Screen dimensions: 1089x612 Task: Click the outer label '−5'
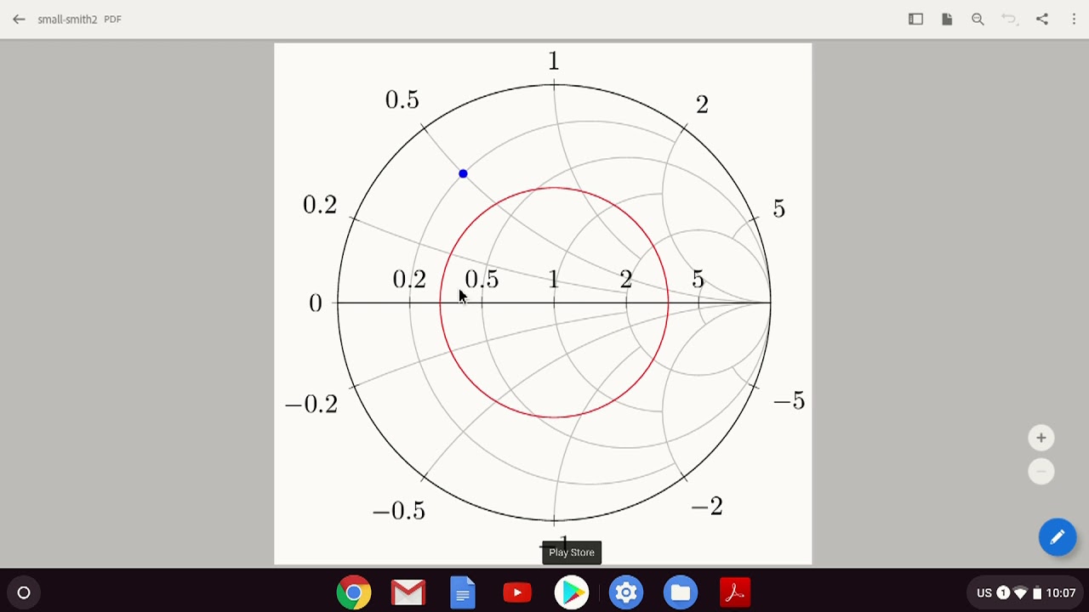pyautogui.click(x=789, y=400)
